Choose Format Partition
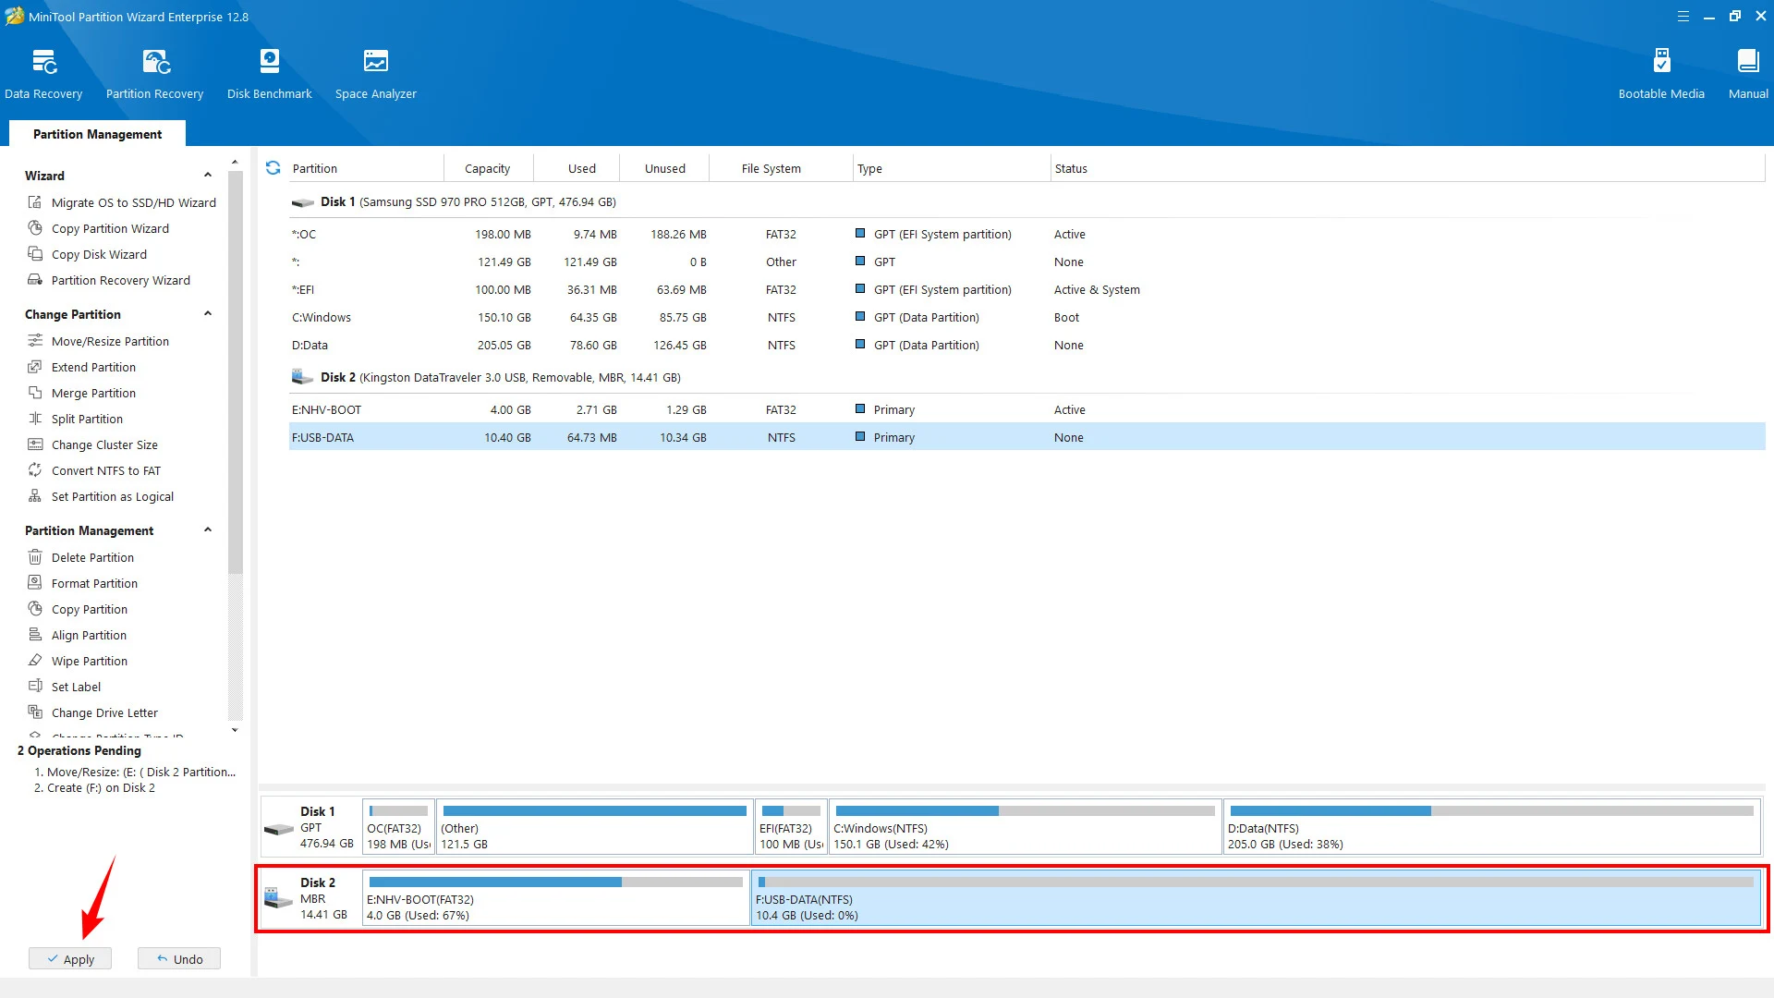1774x998 pixels. [82, 583]
